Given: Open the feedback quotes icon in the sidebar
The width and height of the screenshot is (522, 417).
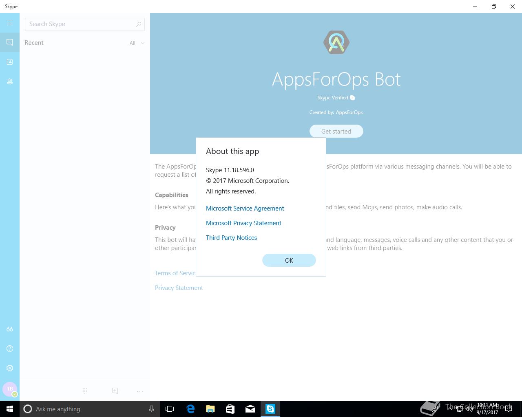Looking at the screenshot, I should [10, 329].
